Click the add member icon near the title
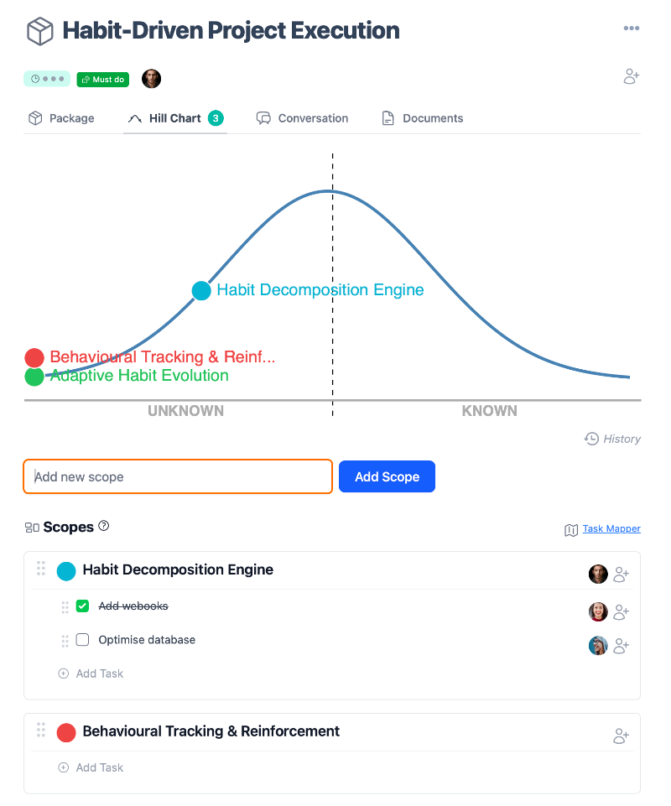 [x=632, y=77]
